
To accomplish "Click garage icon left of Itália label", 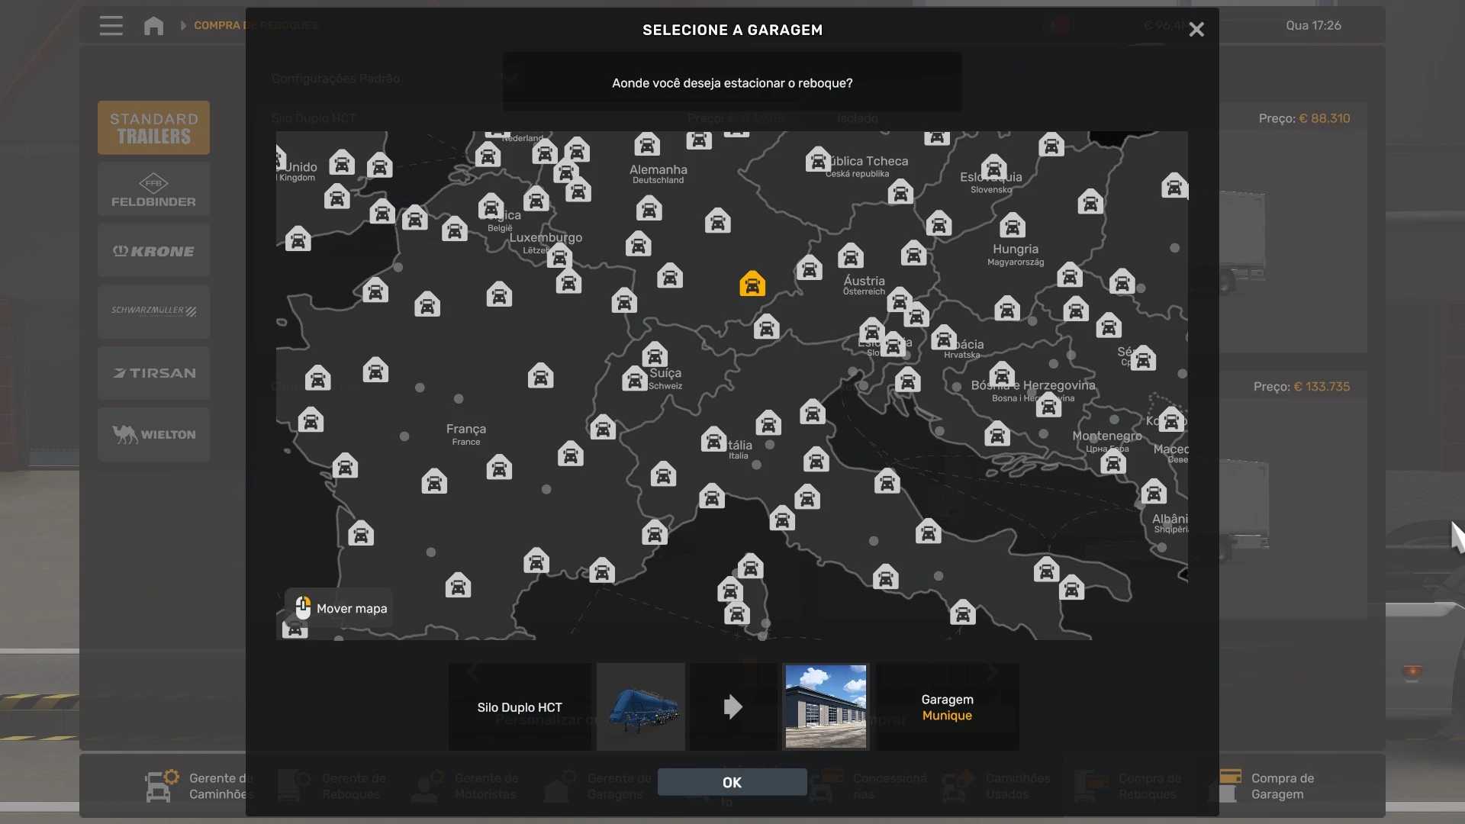I will click(x=713, y=440).
